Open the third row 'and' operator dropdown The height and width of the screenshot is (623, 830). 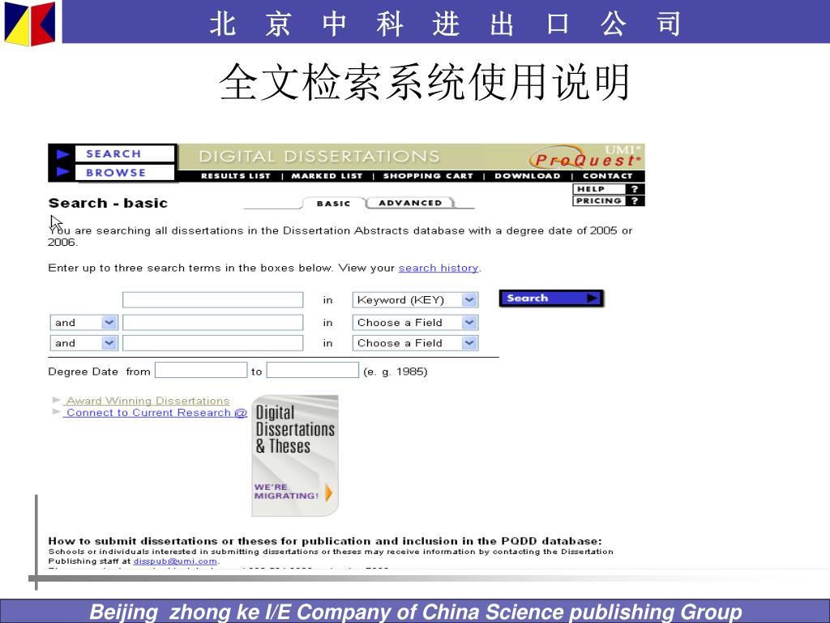(x=83, y=343)
